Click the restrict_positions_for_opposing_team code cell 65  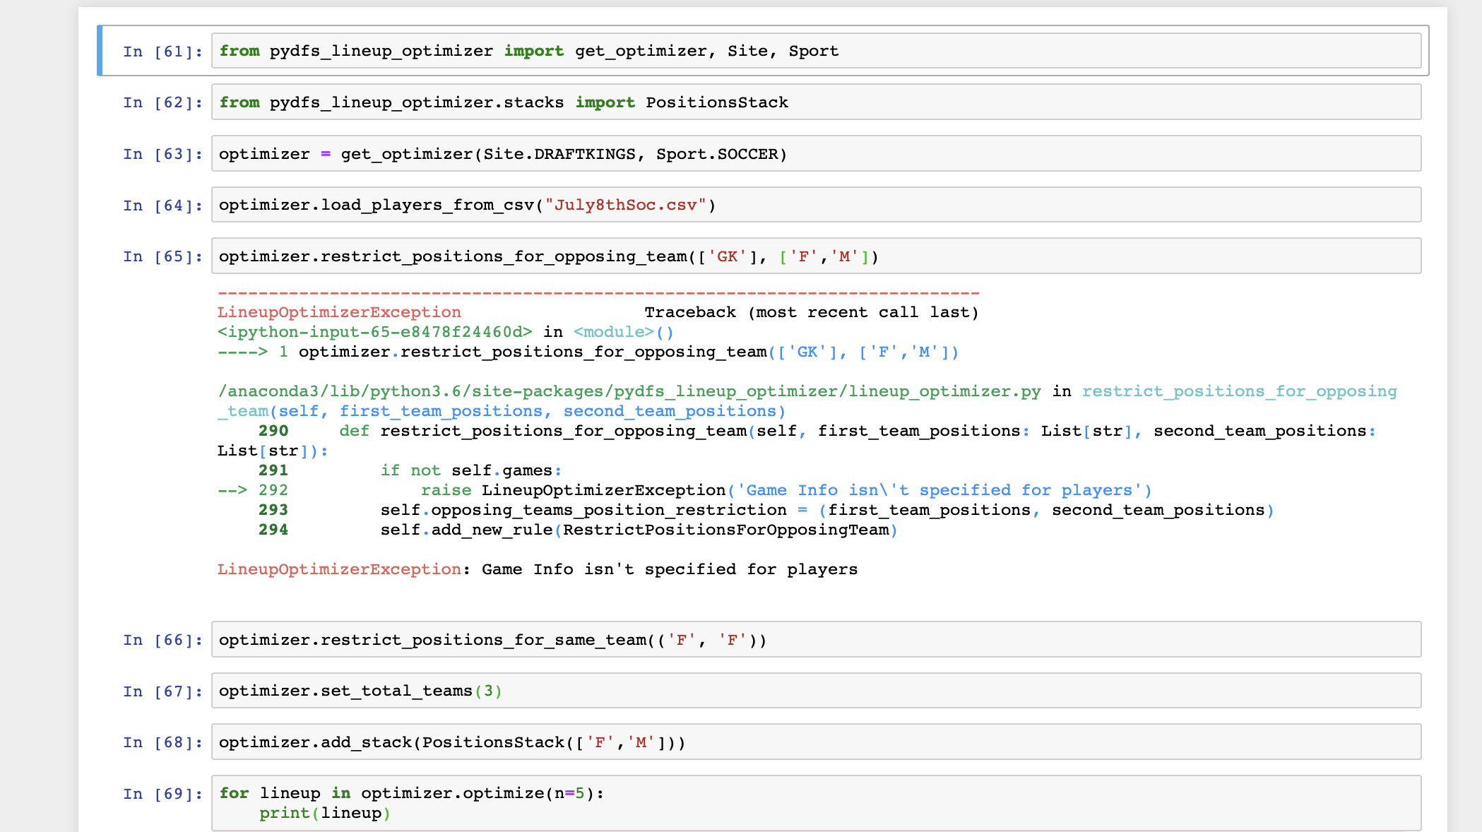pos(816,256)
